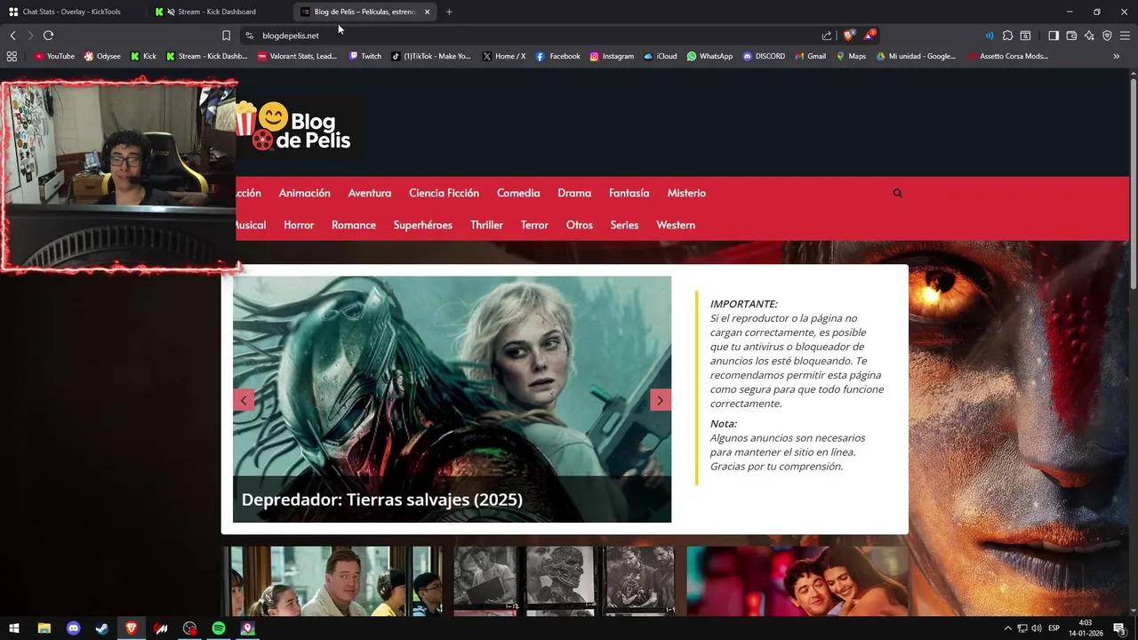Open the Gmail bookmark
The image size is (1138, 640).
pos(810,56)
